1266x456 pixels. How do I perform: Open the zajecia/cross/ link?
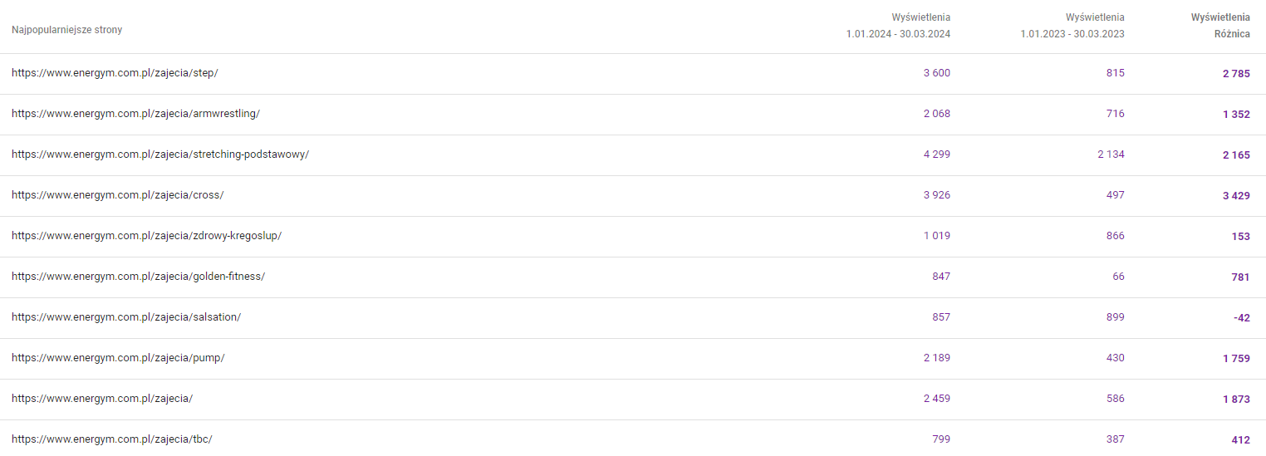click(x=118, y=195)
